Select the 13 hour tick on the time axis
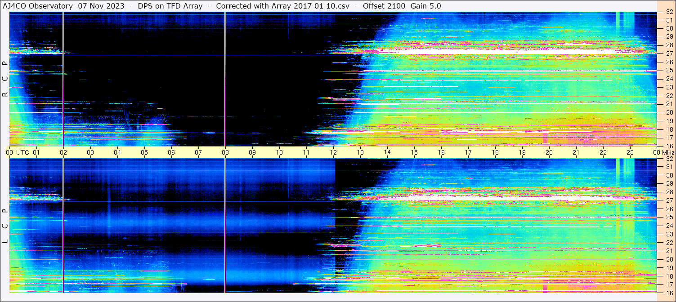The height and width of the screenshot is (302, 676). tap(360, 152)
